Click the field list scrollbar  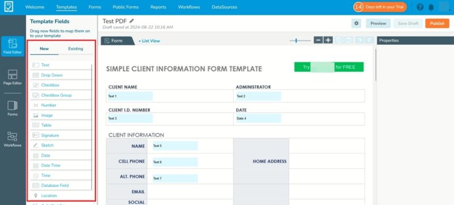tap(92, 127)
